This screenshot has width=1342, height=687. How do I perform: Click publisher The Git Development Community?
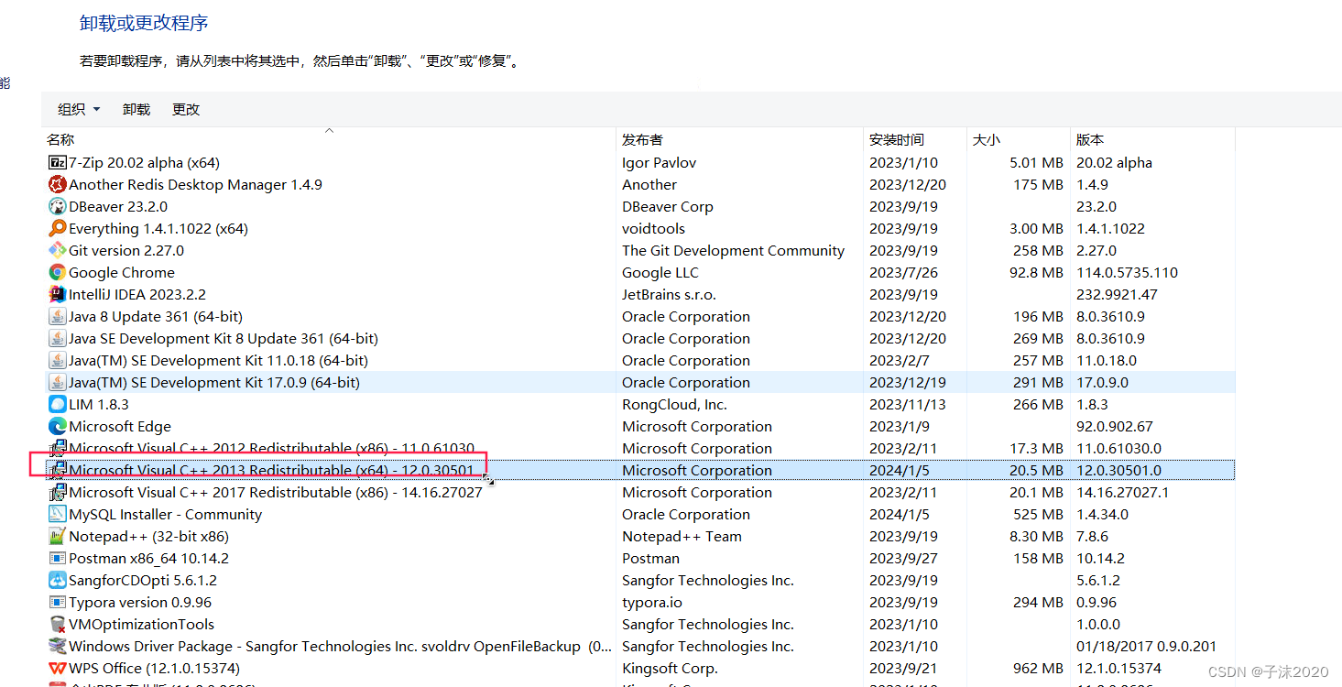point(733,250)
